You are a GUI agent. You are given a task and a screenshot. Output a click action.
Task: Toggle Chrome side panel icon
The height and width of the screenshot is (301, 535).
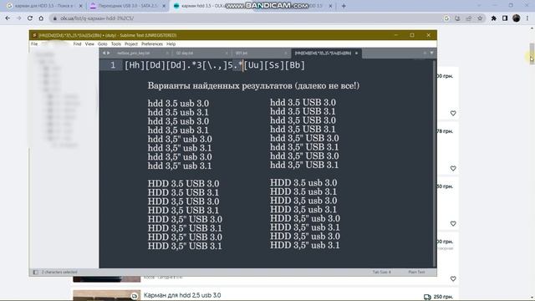(505, 18)
